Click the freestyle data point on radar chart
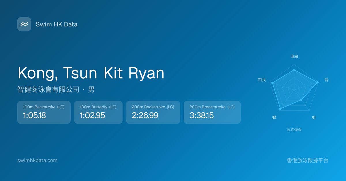The image size is (346, 181). click(294, 70)
